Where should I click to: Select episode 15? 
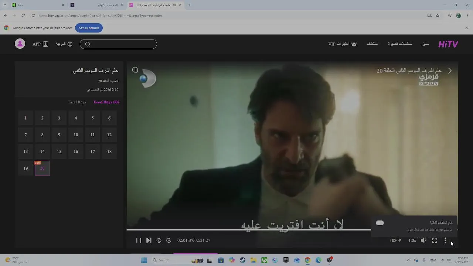point(59,151)
